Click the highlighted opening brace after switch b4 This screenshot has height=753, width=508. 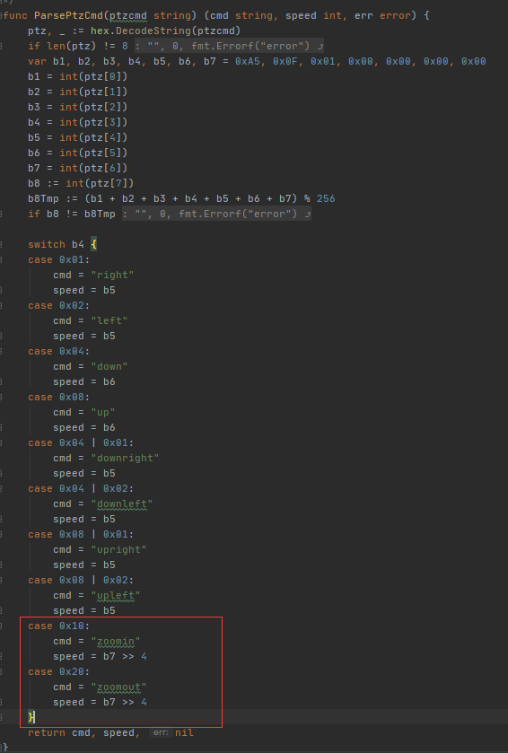[x=93, y=244]
